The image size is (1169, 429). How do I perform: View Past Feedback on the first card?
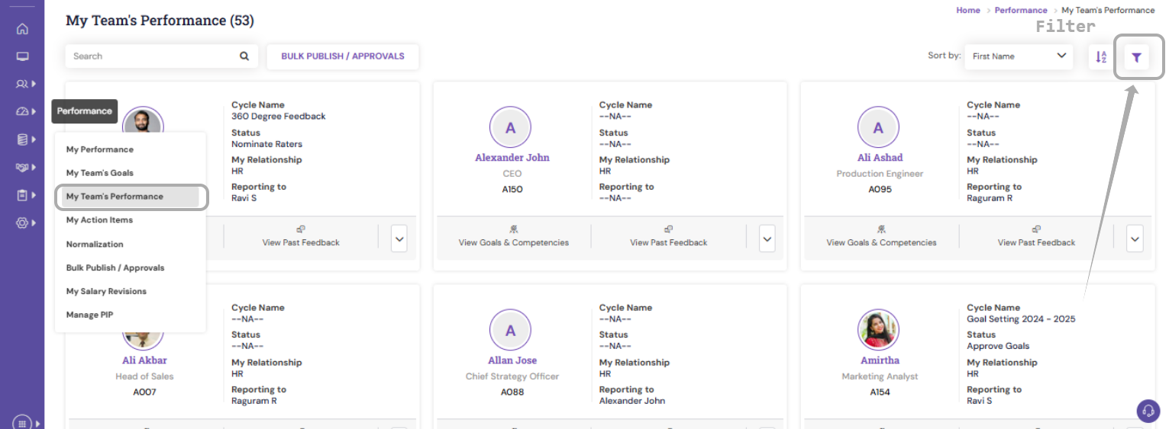tap(301, 237)
